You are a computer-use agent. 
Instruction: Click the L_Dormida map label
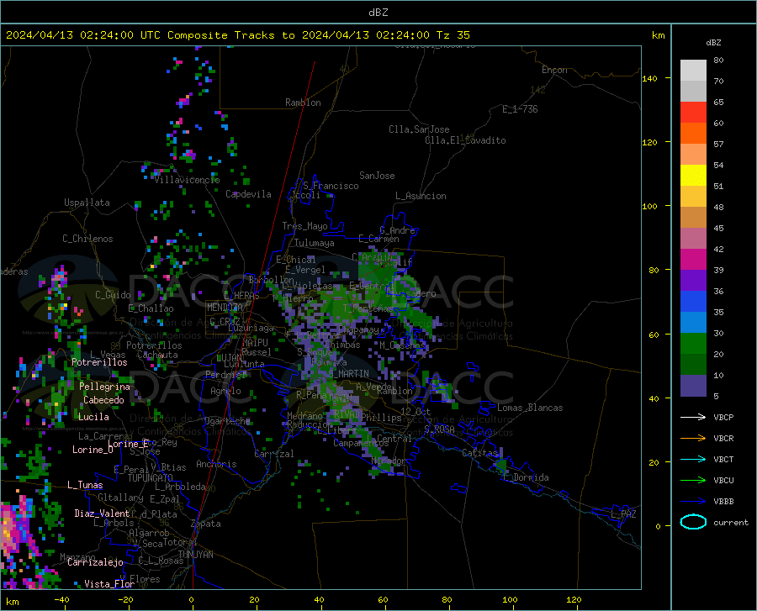(x=526, y=477)
